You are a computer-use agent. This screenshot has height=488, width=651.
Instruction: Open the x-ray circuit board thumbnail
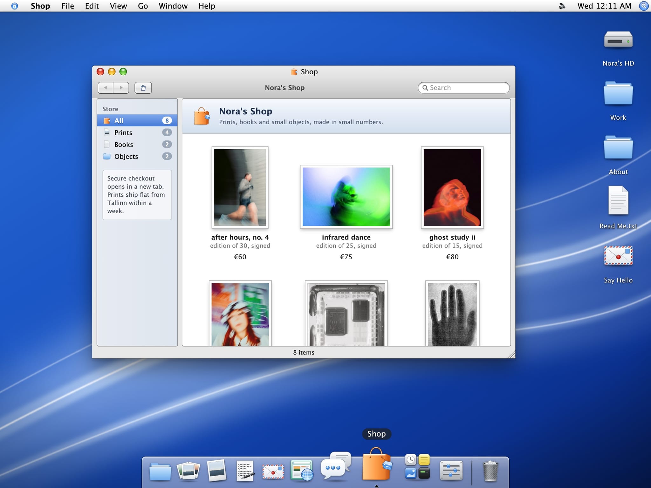pyautogui.click(x=346, y=314)
